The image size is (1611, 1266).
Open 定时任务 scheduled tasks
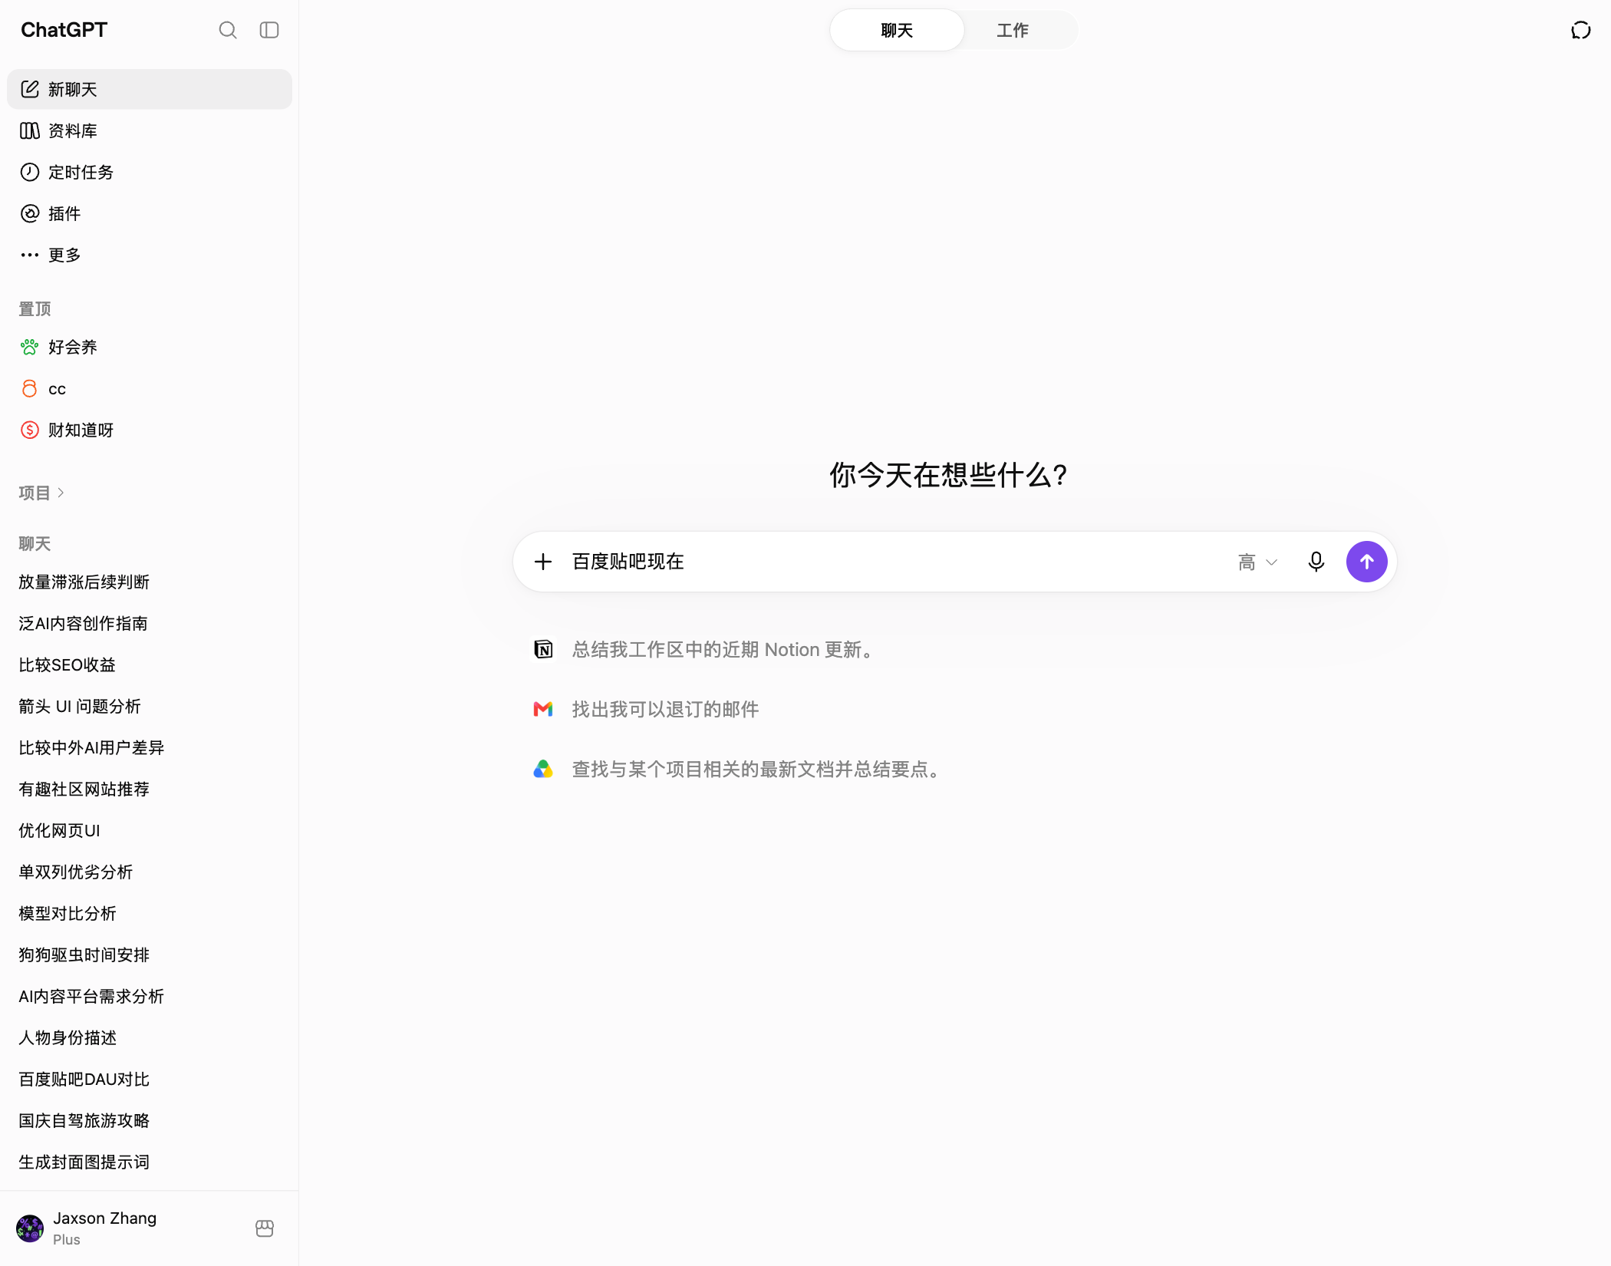tap(150, 172)
